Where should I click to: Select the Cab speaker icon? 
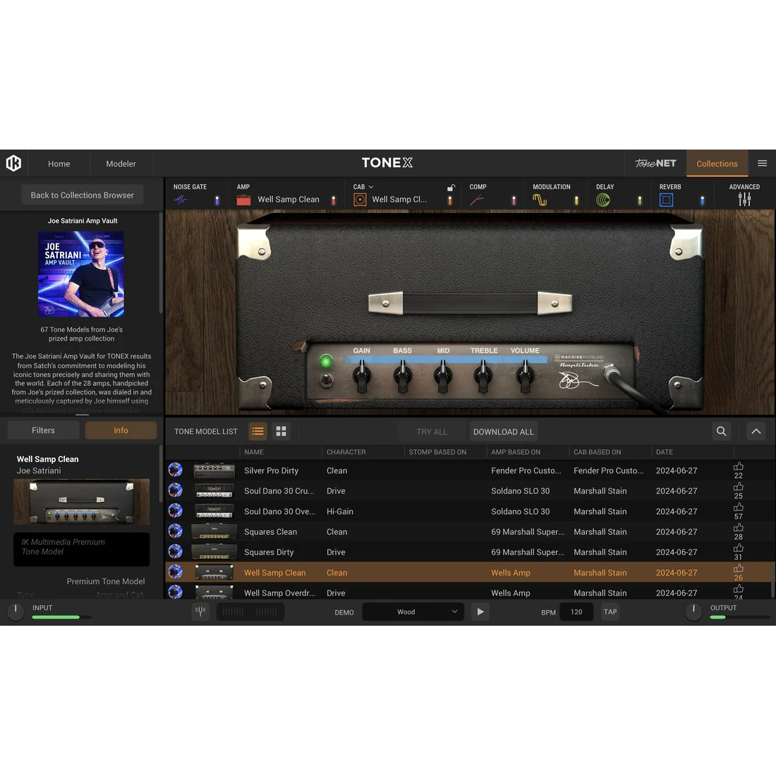360,200
